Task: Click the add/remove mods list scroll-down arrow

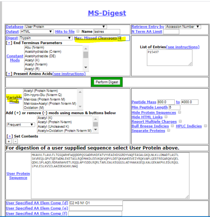Action: click(x=95, y=130)
